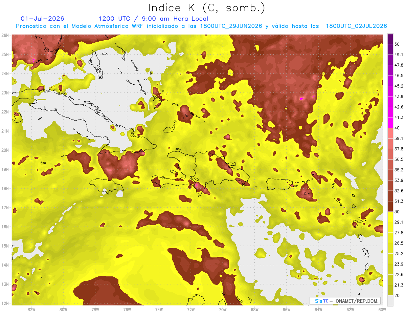Click the "12N" latitude label
This screenshot has width=406, height=314.
(5, 303)
